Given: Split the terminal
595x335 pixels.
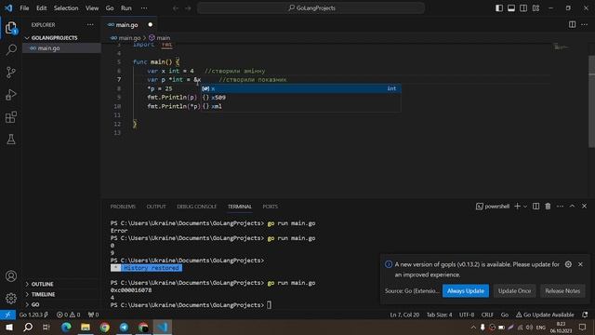Looking at the screenshot, I should point(535,207).
